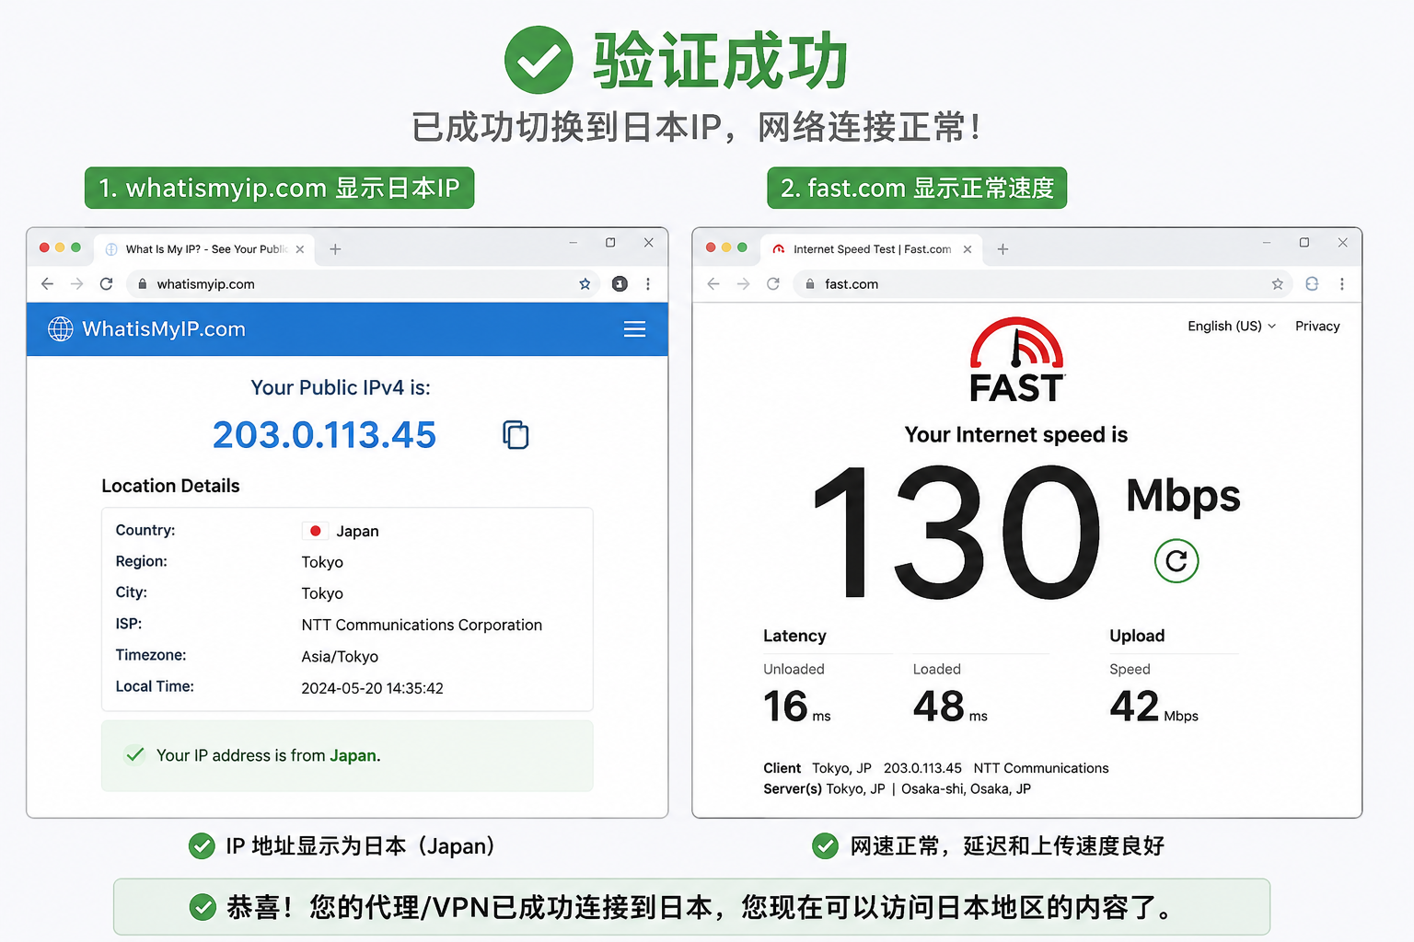Click the Location Details heading
The image size is (1414, 942).
click(x=170, y=486)
